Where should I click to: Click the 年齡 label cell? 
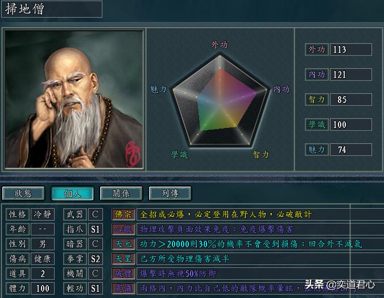pos(18,229)
